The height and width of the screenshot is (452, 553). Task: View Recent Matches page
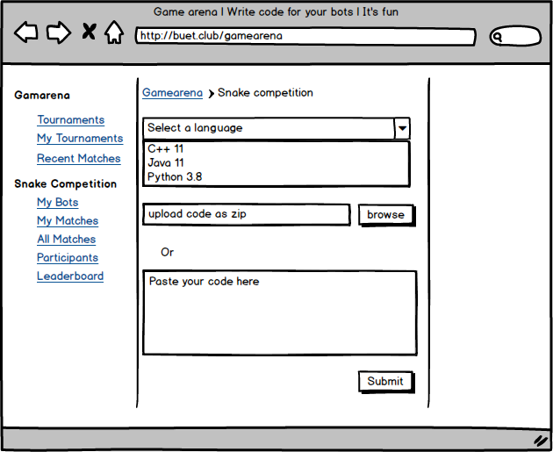tap(78, 159)
